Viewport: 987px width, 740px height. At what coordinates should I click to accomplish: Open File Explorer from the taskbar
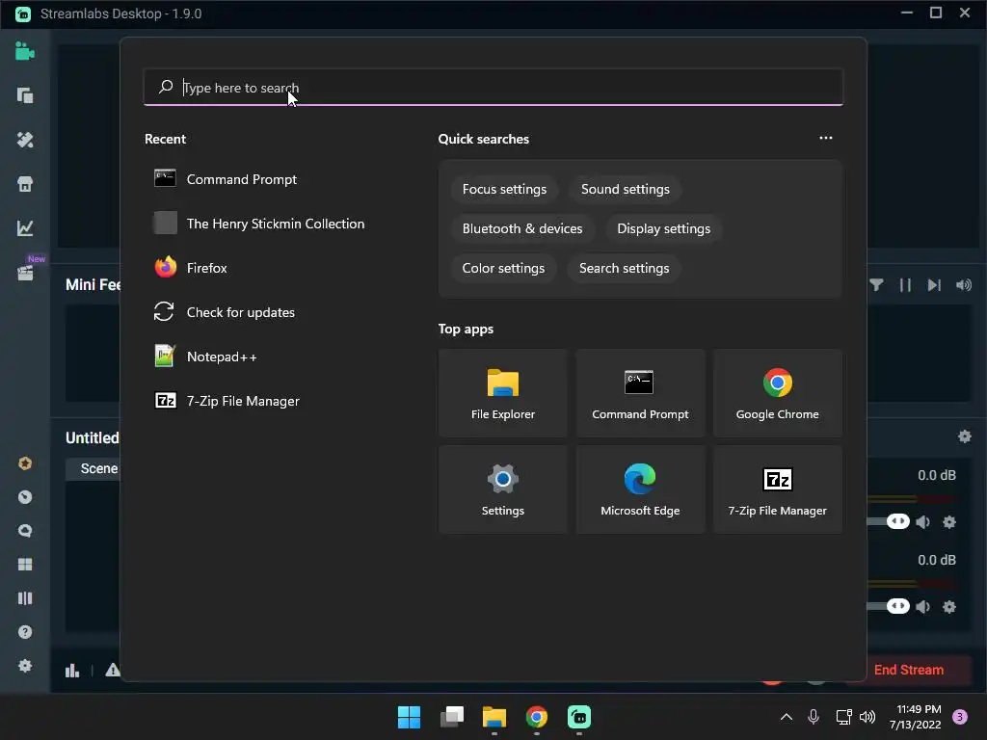pos(494,717)
